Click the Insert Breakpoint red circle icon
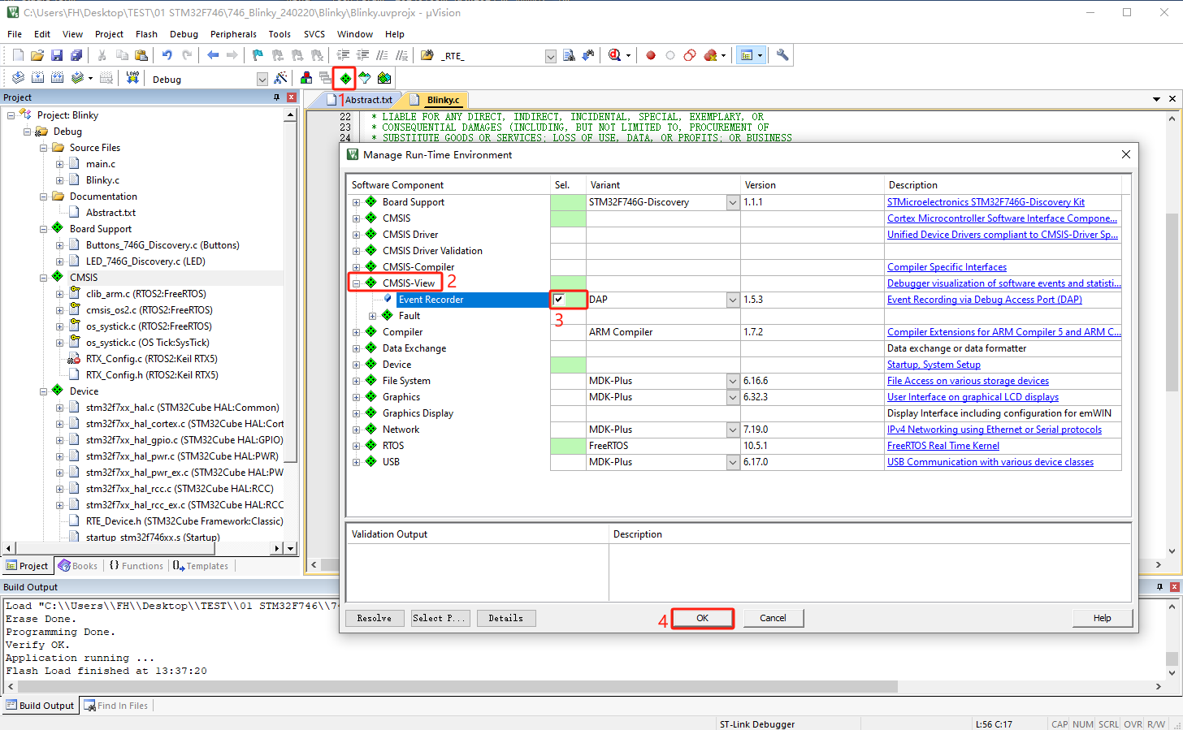The height and width of the screenshot is (730, 1183). point(651,55)
